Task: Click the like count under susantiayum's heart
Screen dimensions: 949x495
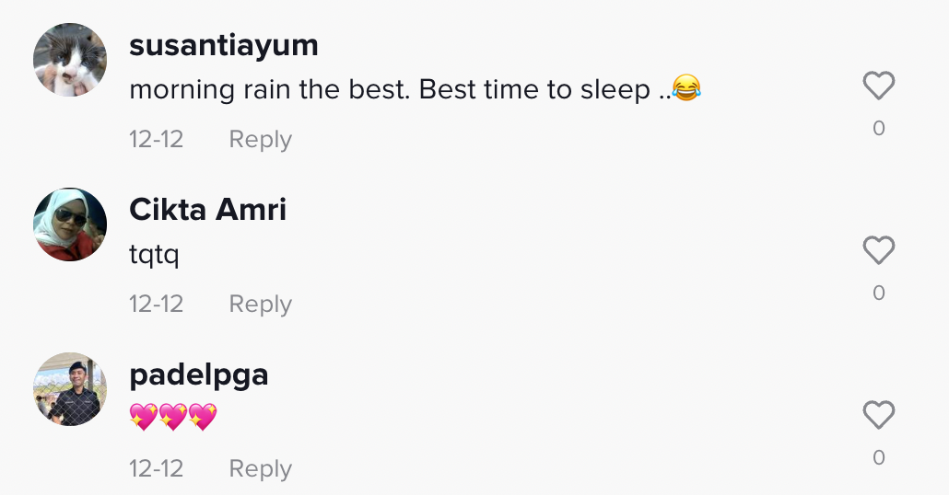Action: tap(878, 129)
